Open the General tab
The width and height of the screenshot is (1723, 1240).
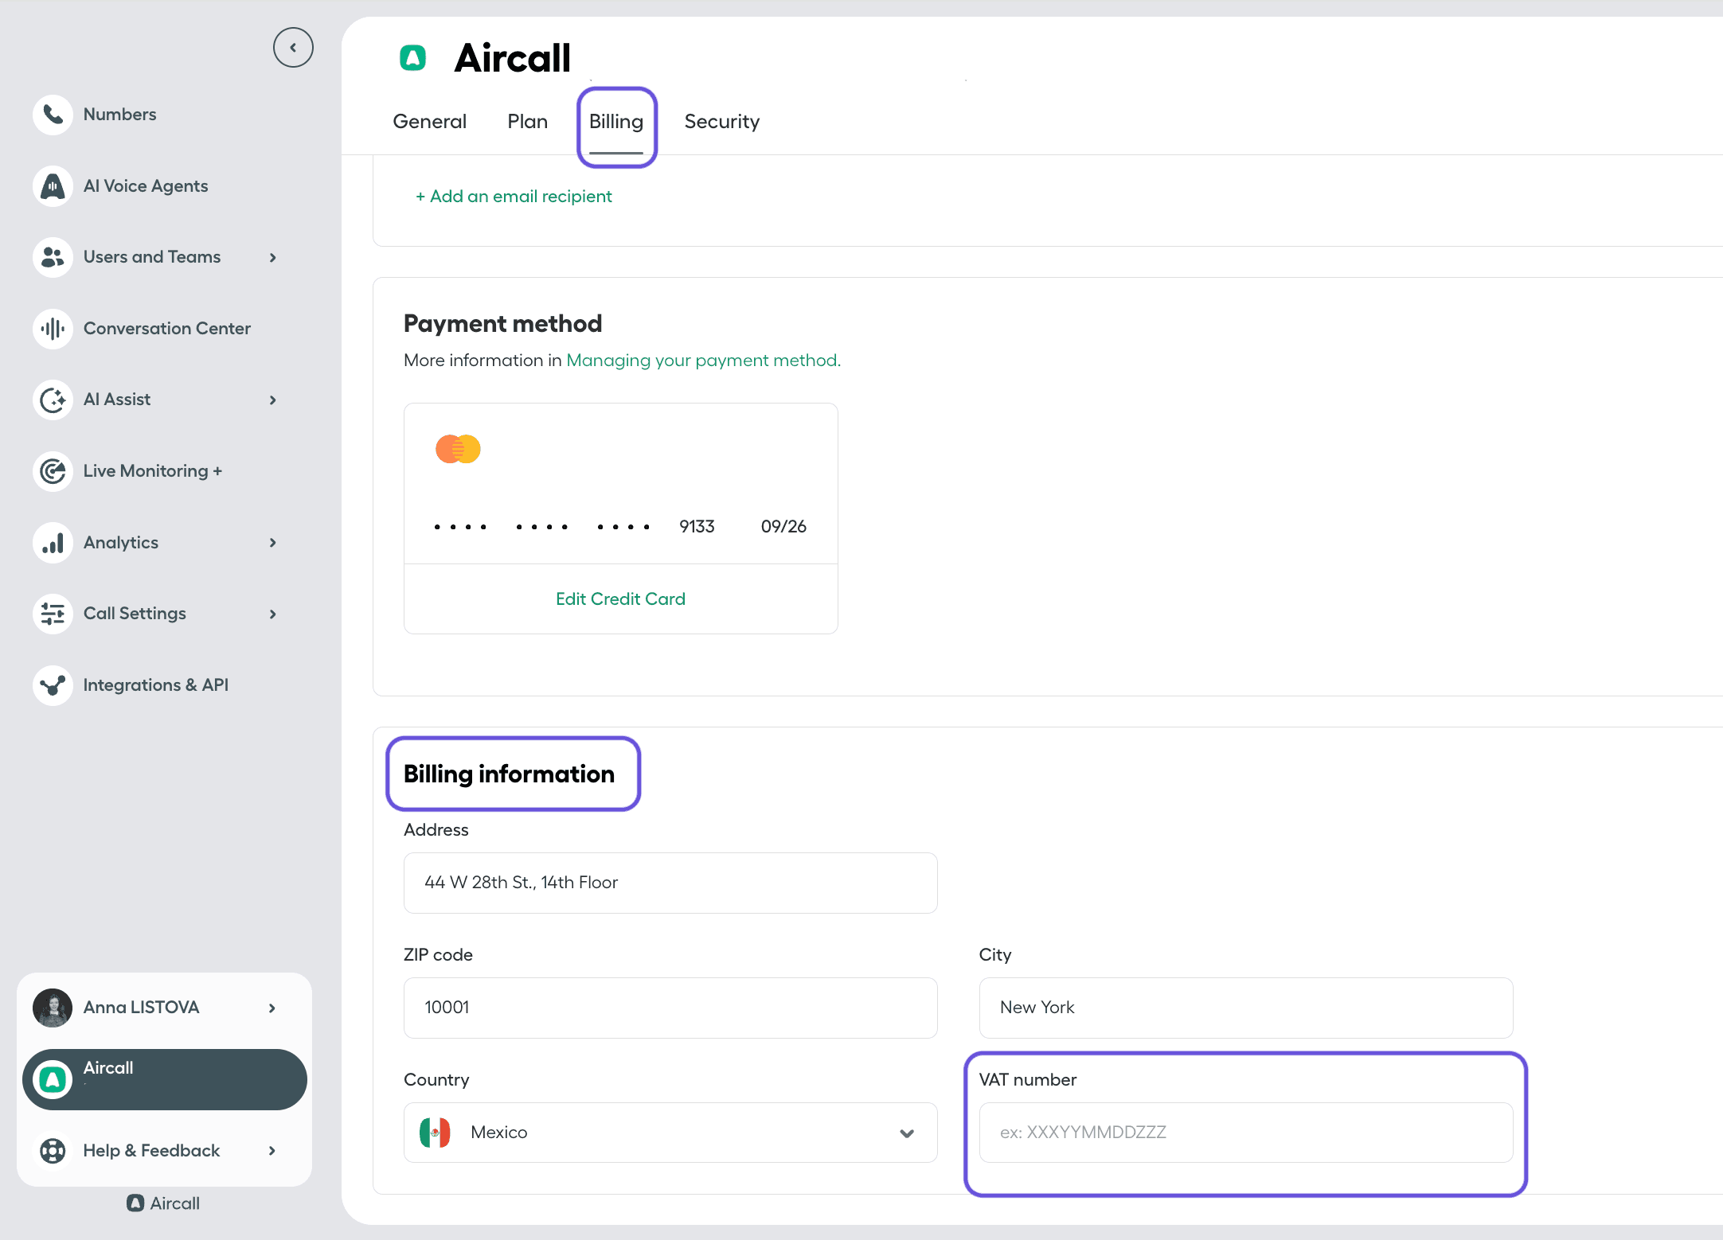coord(429,122)
